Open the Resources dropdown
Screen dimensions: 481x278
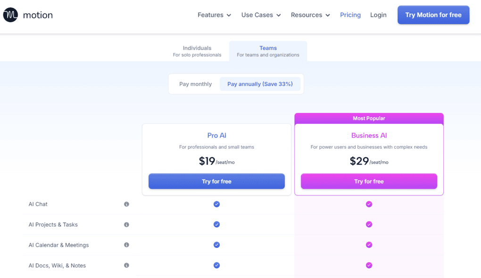pos(310,15)
